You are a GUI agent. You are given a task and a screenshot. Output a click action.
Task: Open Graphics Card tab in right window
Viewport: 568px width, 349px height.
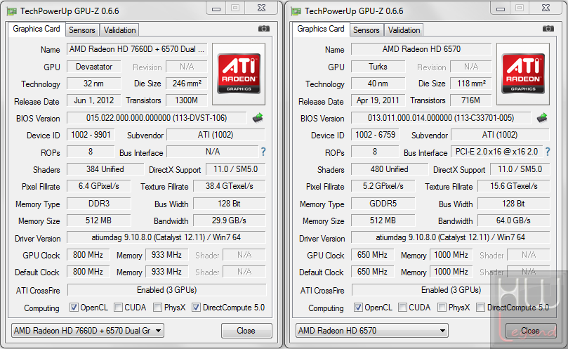(321, 29)
